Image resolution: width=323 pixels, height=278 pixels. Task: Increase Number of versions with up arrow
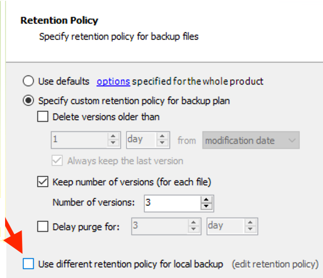point(206,200)
